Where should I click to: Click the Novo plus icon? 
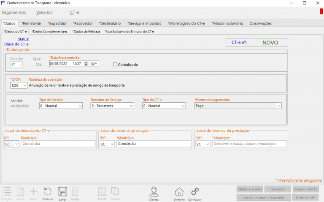click(x=34, y=192)
